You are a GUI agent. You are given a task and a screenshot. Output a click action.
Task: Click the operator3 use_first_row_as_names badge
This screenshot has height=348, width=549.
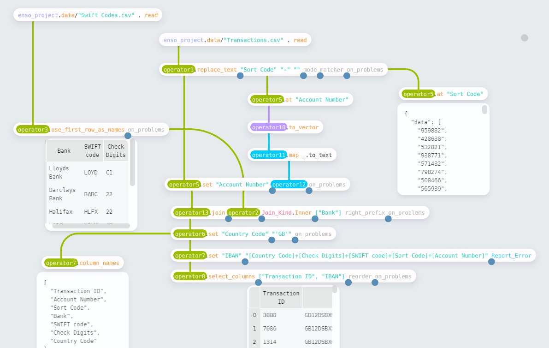click(x=32, y=129)
